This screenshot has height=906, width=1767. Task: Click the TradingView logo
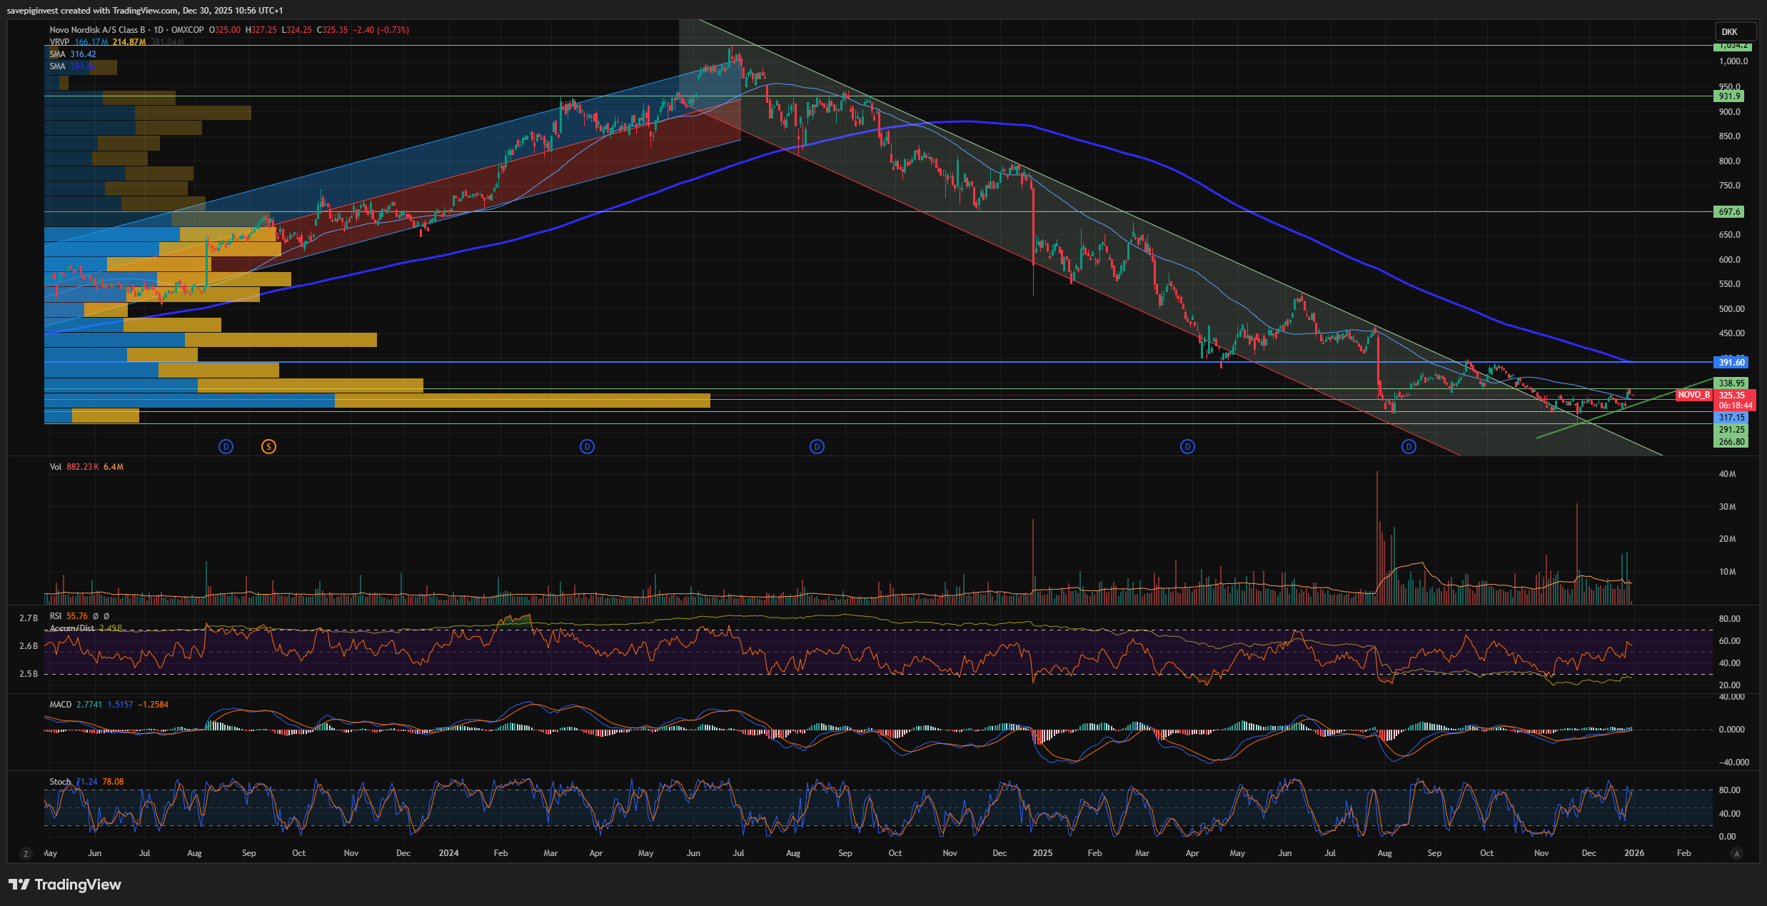click(65, 885)
